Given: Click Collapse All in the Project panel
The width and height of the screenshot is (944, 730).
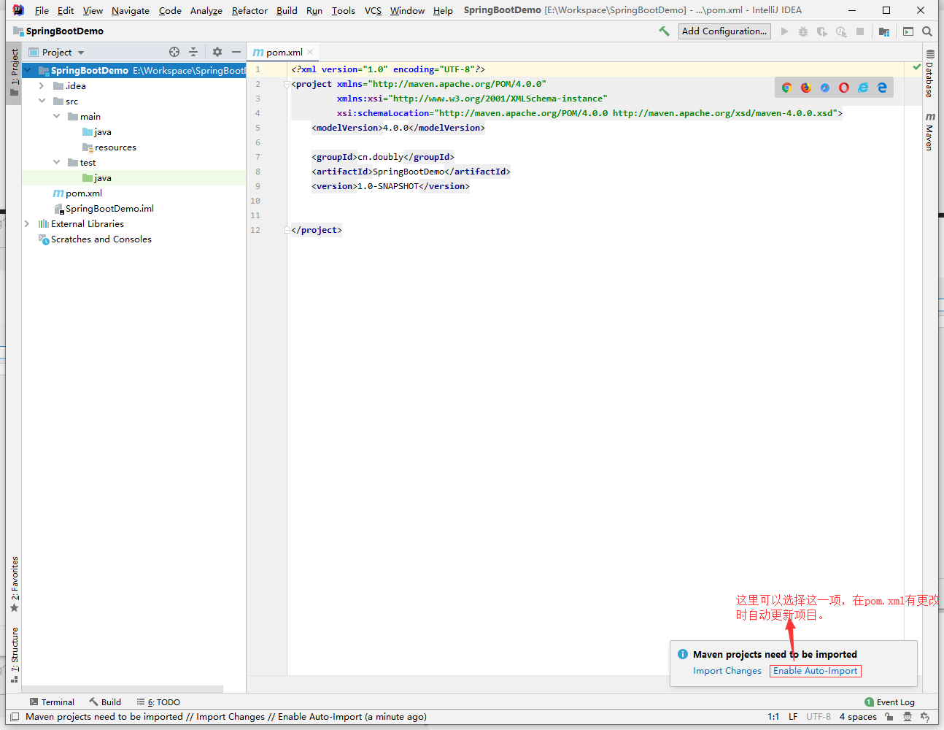Looking at the screenshot, I should pos(192,52).
